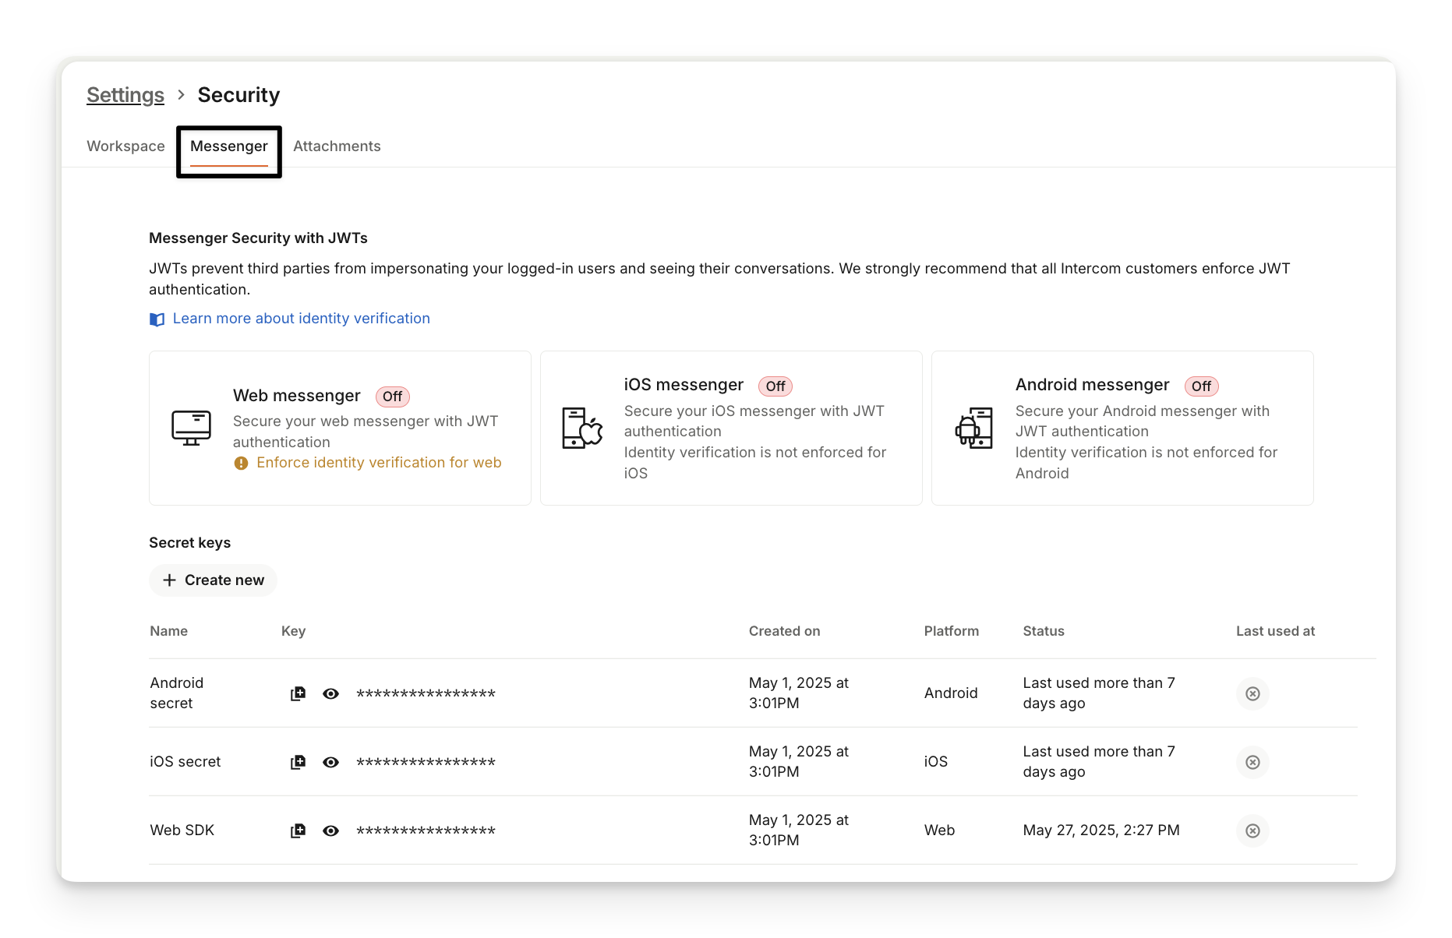Copy the Android secret key
The image size is (1452, 938).
[x=298, y=693]
